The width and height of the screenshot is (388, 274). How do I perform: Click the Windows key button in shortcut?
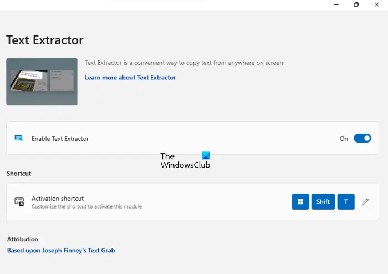[300, 202]
